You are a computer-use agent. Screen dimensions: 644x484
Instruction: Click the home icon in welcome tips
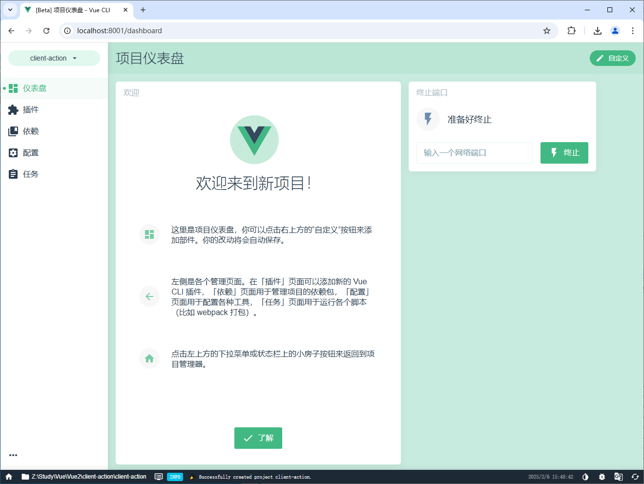pyautogui.click(x=149, y=358)
